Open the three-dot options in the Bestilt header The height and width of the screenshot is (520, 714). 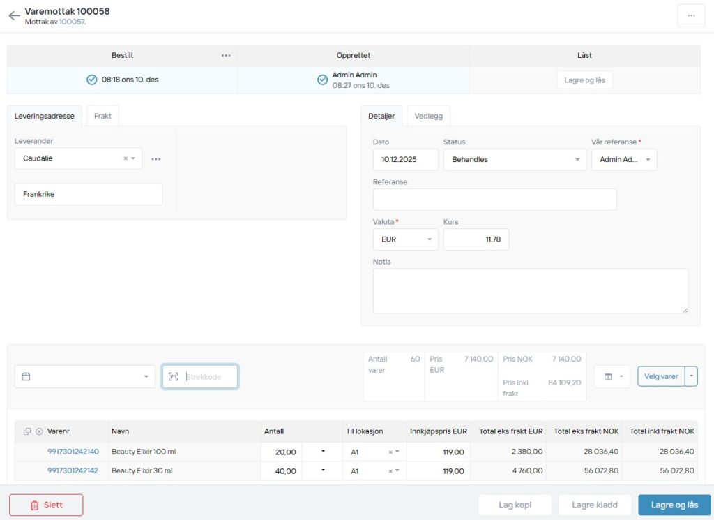point(226,56)
